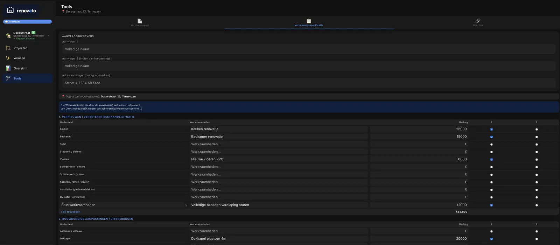Check column 1 for Stucwerk / plafond row

click(491, 152)
